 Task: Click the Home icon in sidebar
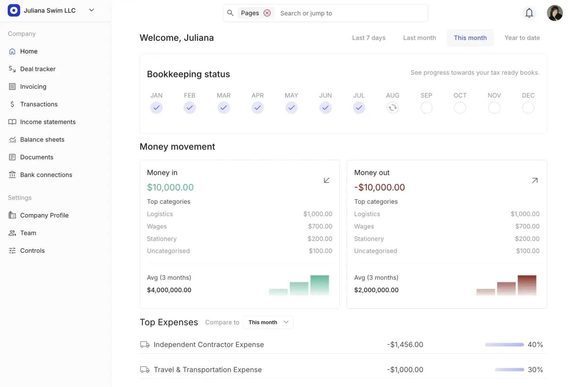click(x=12, y=51)
